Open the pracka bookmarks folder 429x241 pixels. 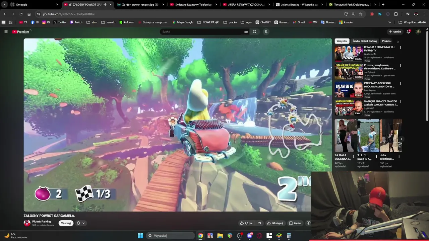coord(230,22)
